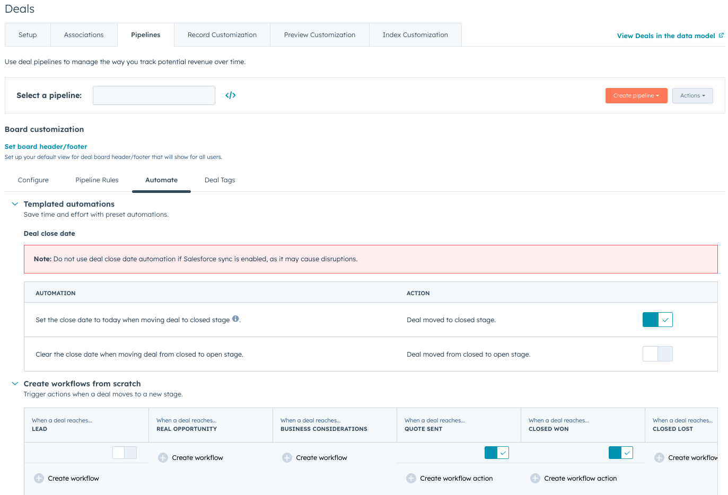Click the pipeline code embed icon
The height and width of the screenshot is (495, 728).
pos(230,95)
